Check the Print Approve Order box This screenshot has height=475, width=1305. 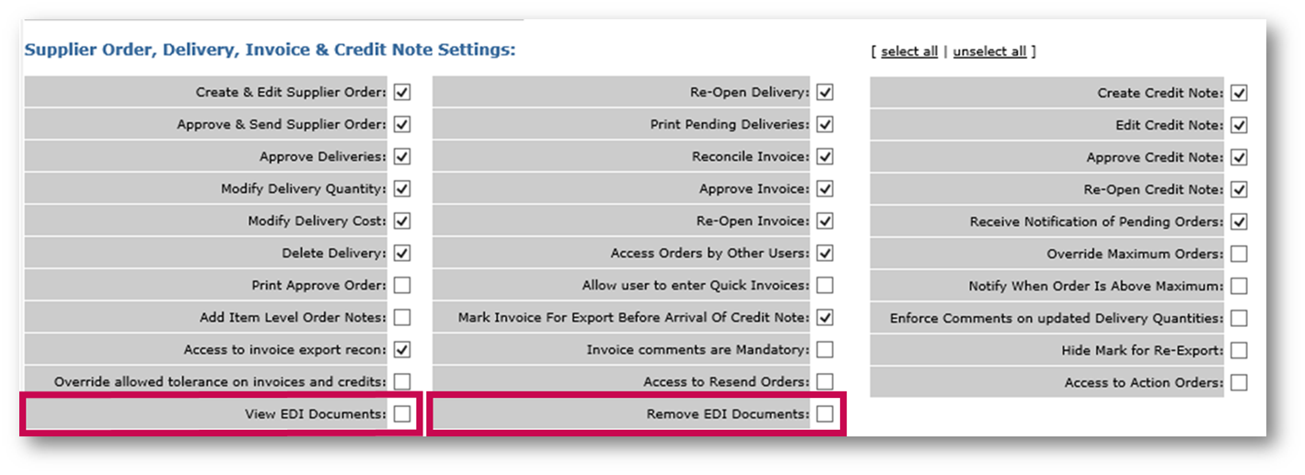(402, 286)
